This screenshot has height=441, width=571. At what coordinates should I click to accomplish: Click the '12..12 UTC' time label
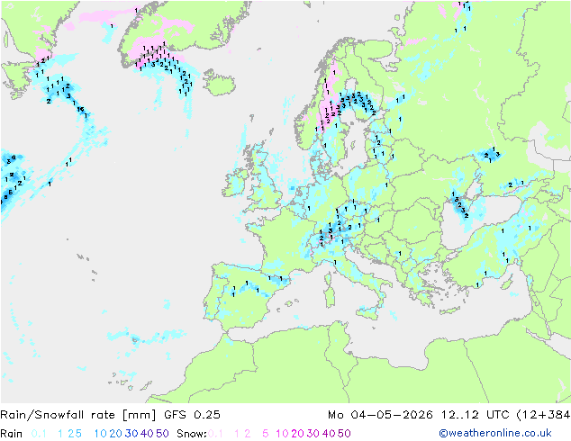(x=476, y=415)
